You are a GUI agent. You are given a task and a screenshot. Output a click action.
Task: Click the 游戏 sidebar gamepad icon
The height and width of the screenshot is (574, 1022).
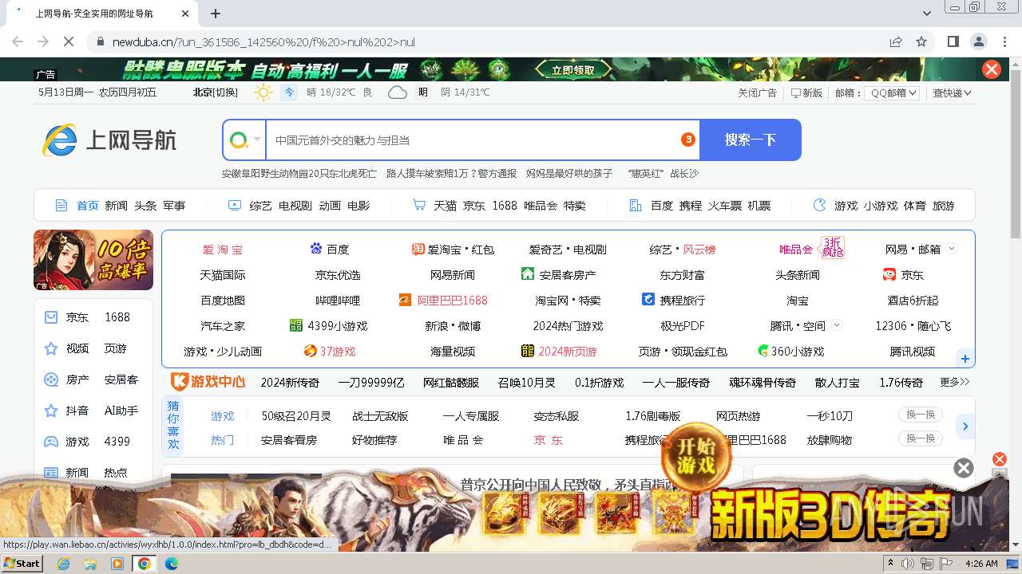(x=51, y=442)
